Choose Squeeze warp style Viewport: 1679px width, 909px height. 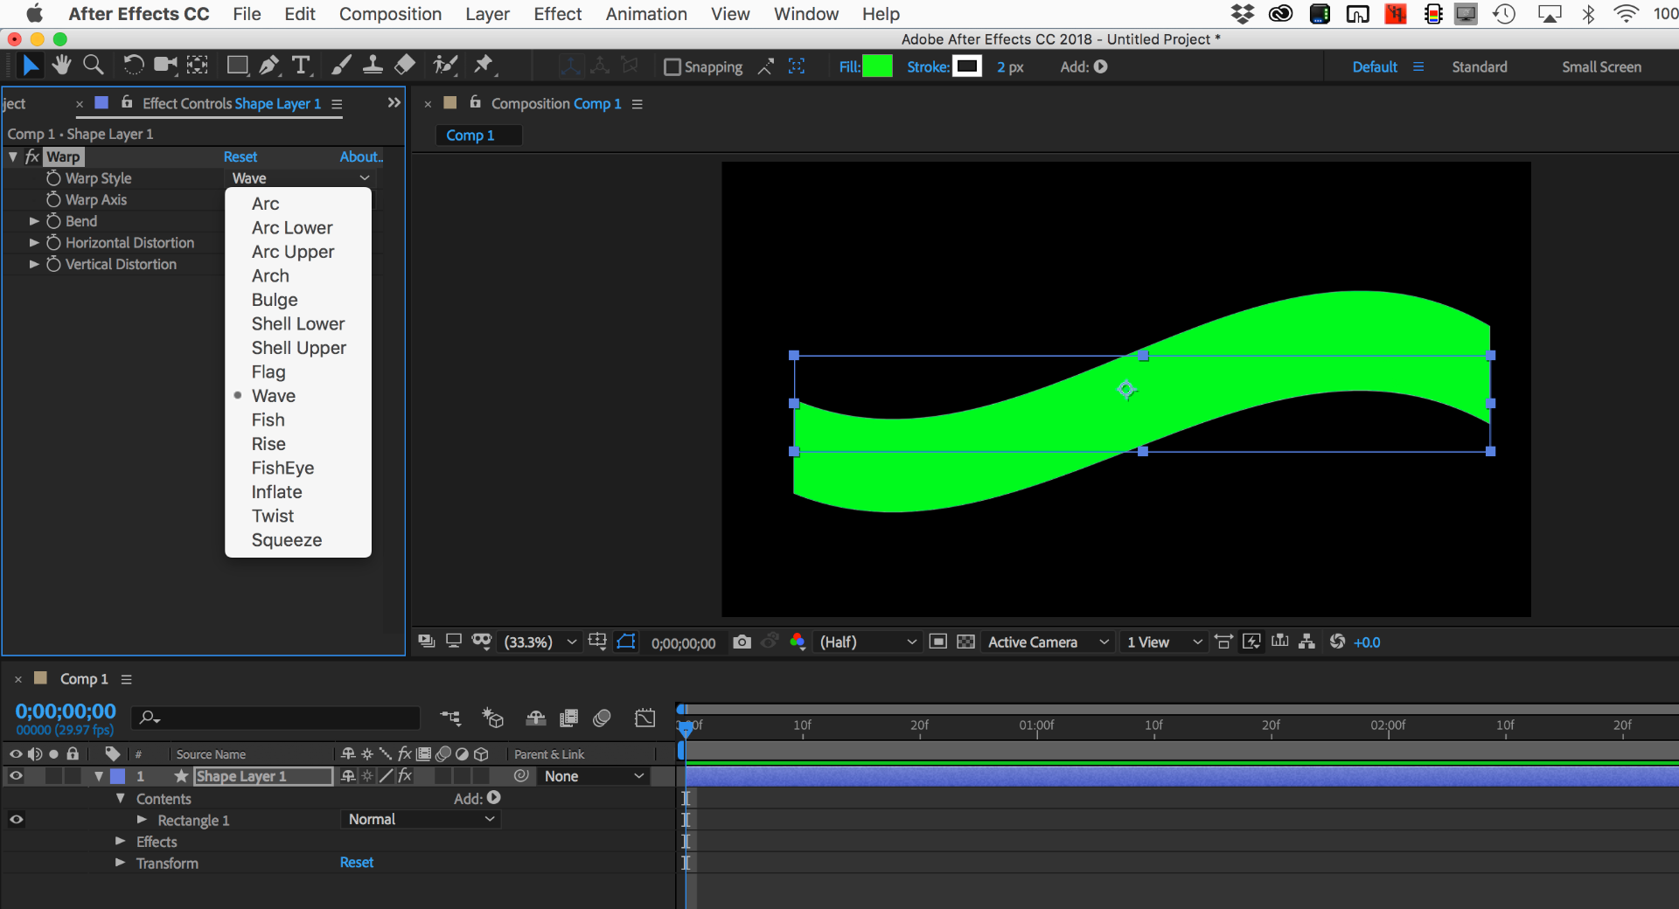pos(287,540)
